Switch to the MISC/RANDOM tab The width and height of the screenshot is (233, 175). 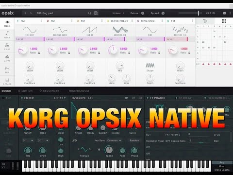79,91
